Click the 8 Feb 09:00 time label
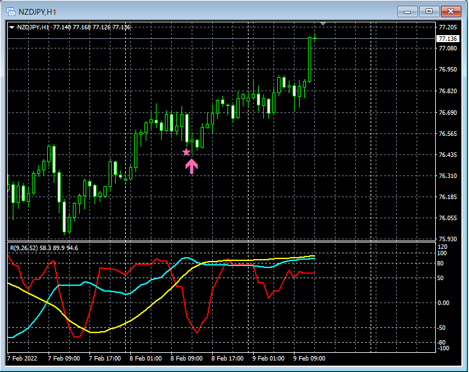The height and width of the screenshot is (372, 469). [187, 358]
